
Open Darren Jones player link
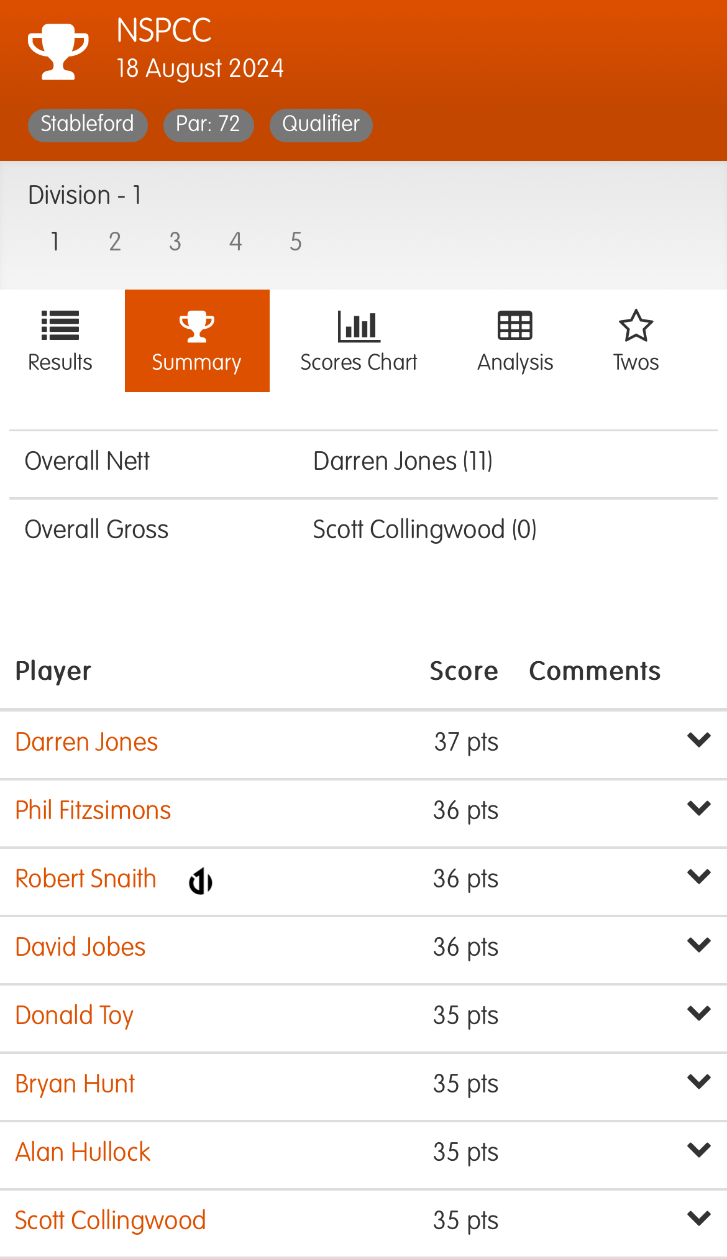click(86, 742)
